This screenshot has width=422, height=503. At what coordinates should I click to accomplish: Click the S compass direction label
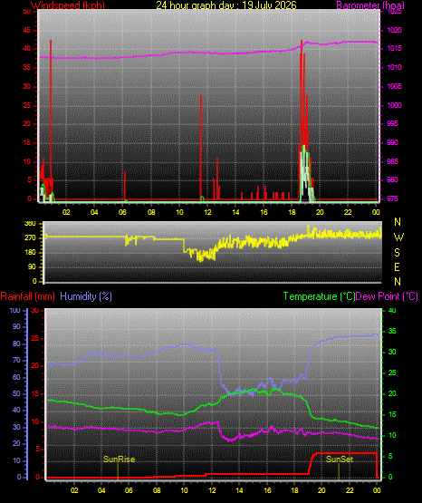coord(397,253)
